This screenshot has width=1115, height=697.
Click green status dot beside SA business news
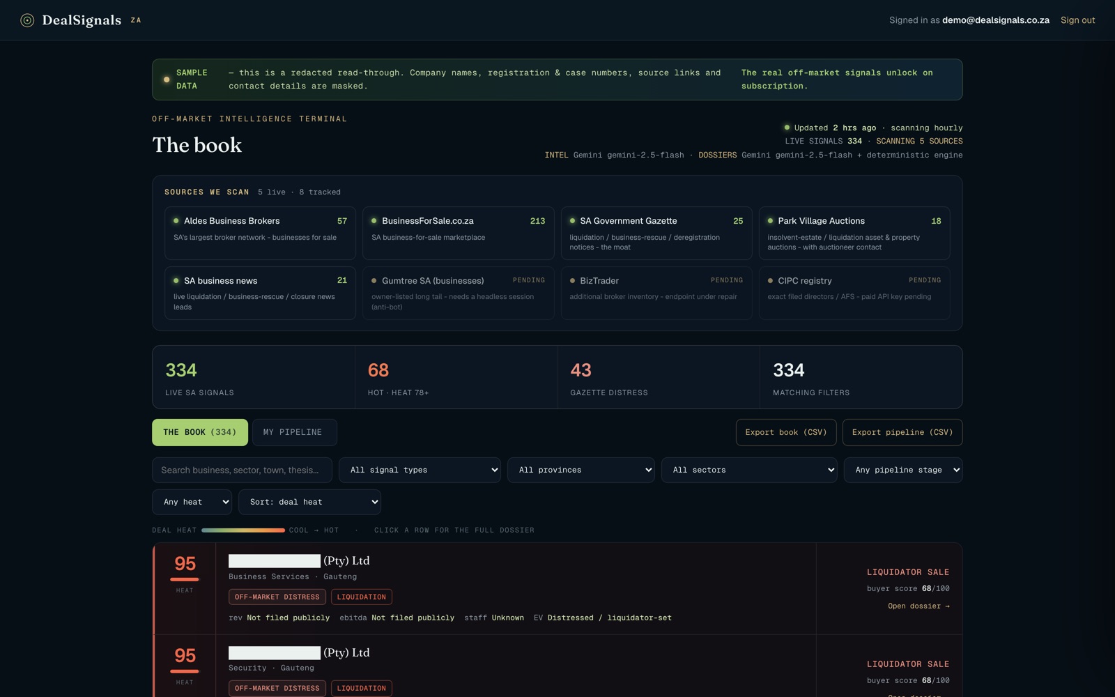pyautogui.click(x=176, y=281)
